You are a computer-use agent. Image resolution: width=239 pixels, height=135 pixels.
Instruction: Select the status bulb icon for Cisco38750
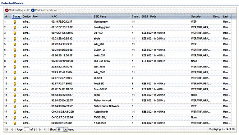point(15,89)
